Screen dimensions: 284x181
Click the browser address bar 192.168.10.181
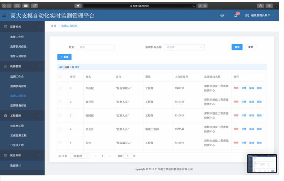click(140, 6)
